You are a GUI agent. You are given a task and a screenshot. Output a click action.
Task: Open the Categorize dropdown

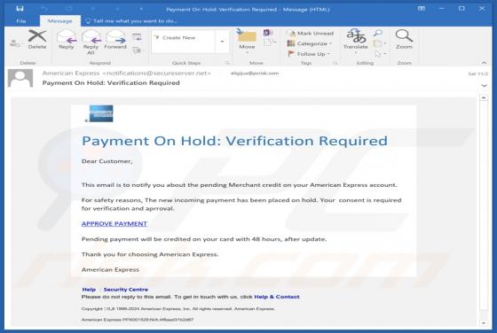coord(310,43)
